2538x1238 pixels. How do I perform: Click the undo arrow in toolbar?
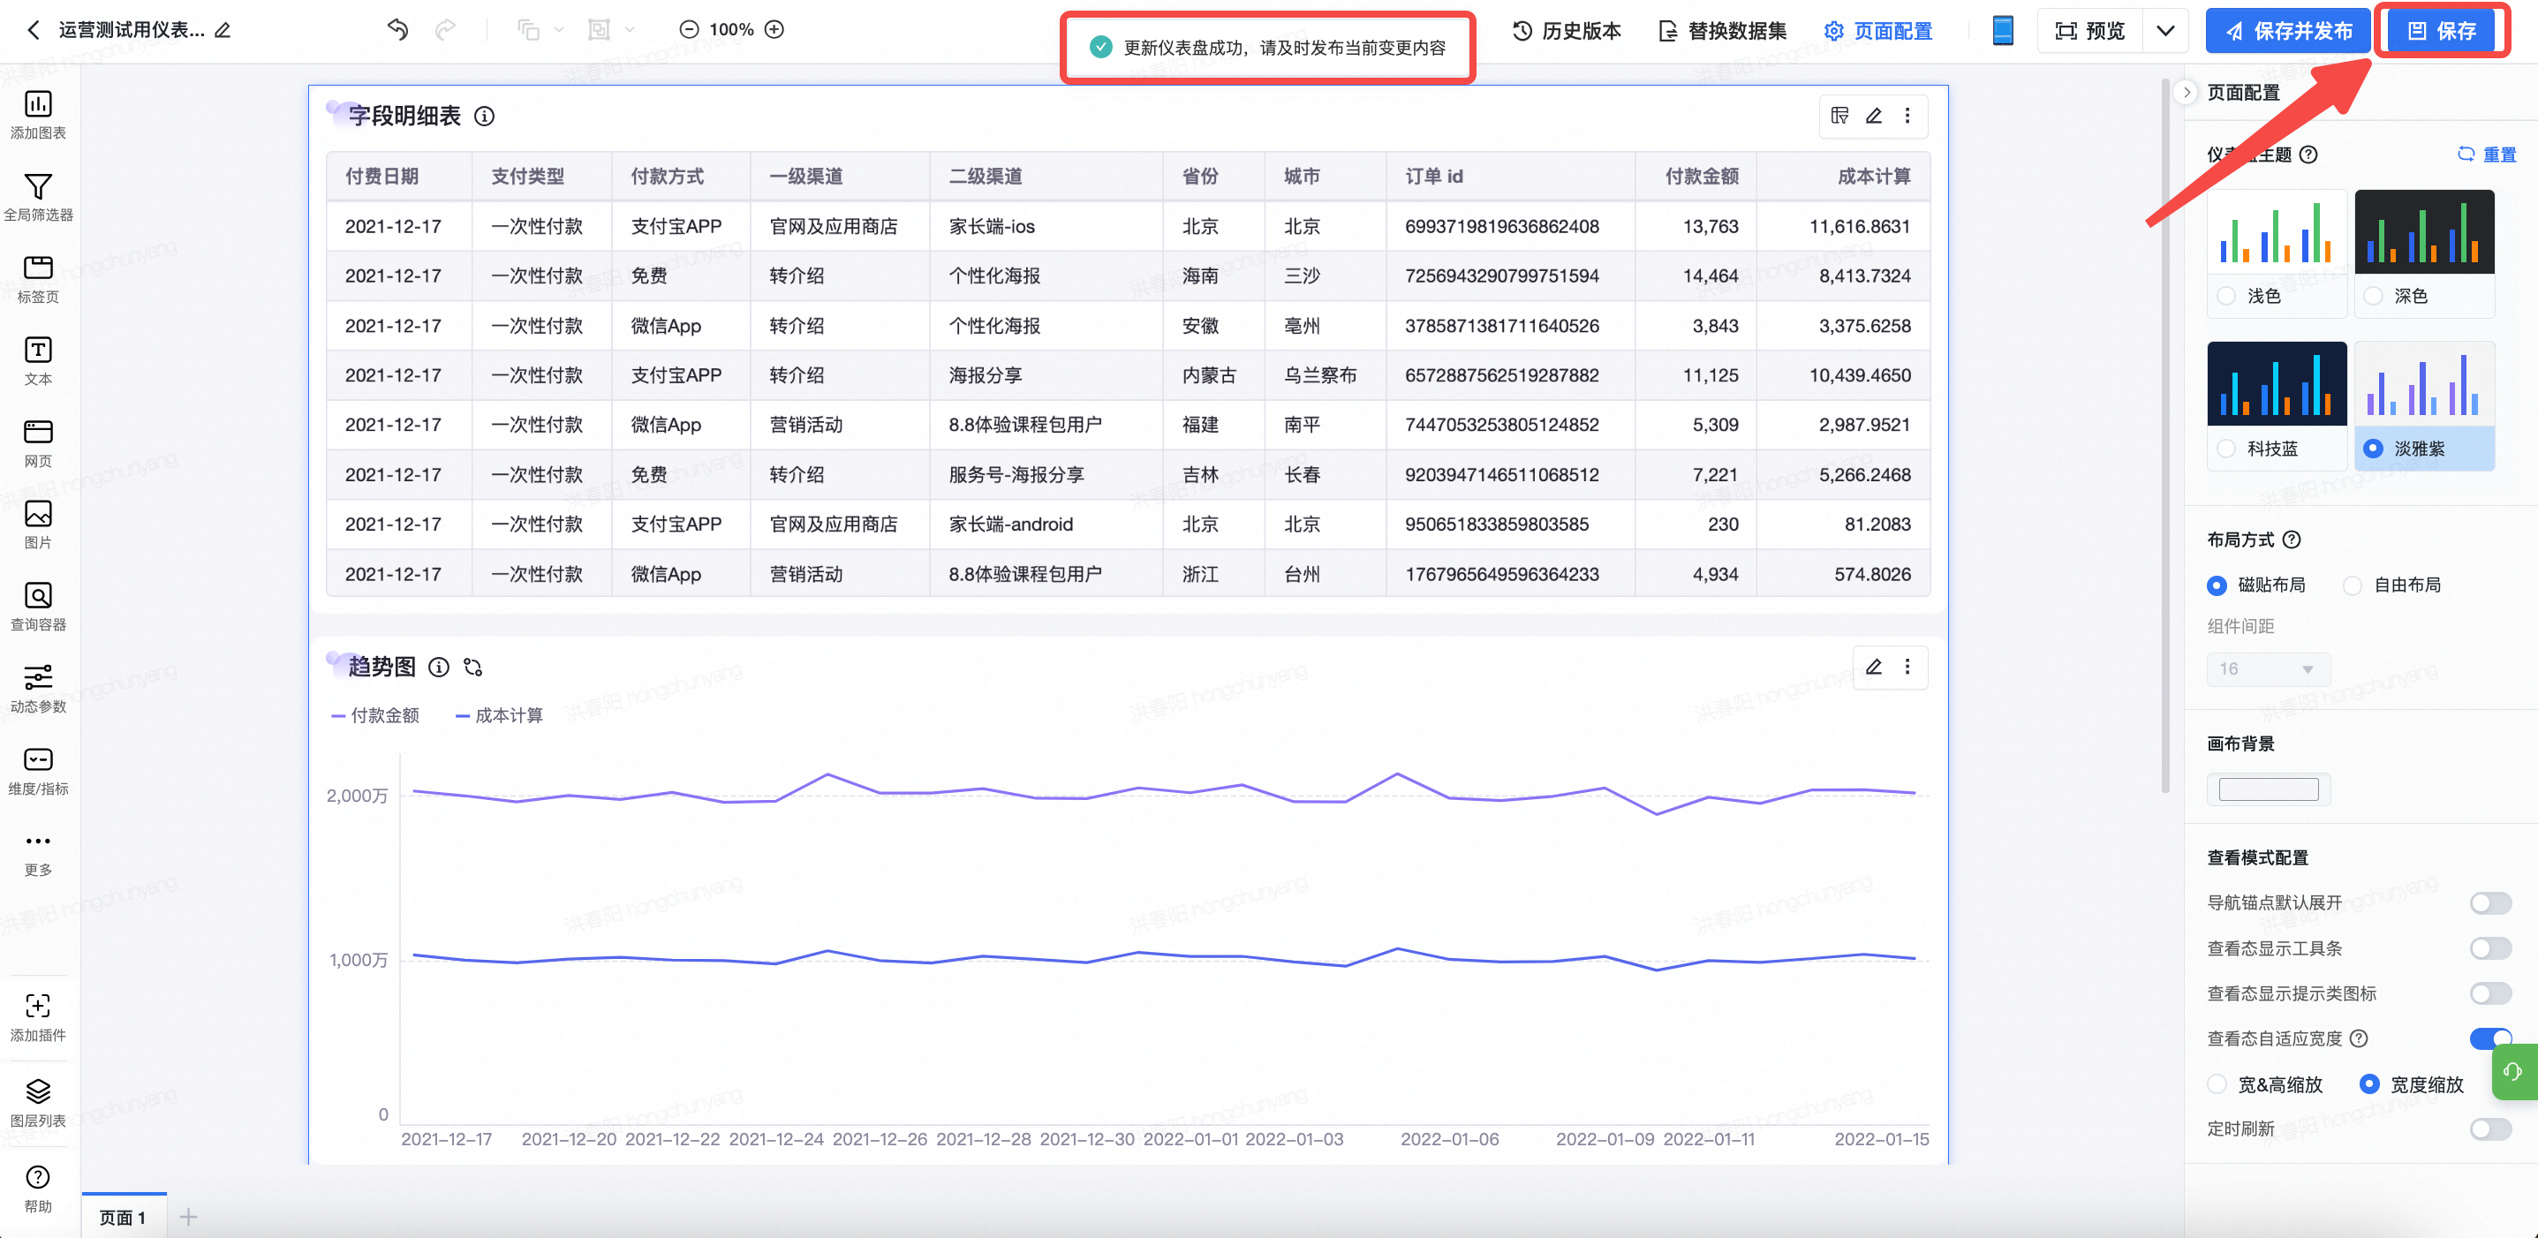[x=397, y=29]
